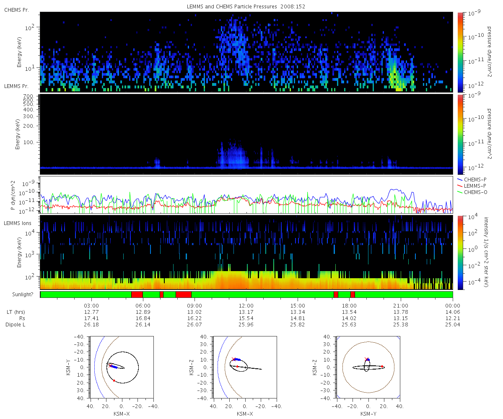This screenshot has height=419, width=503.
Task: Click the 15:00 time axis label
Action: click(298, 305)
